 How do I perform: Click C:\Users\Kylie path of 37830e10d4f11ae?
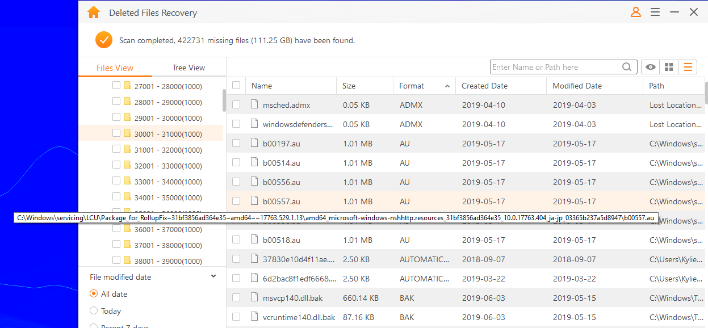click(x=676, y=259)
